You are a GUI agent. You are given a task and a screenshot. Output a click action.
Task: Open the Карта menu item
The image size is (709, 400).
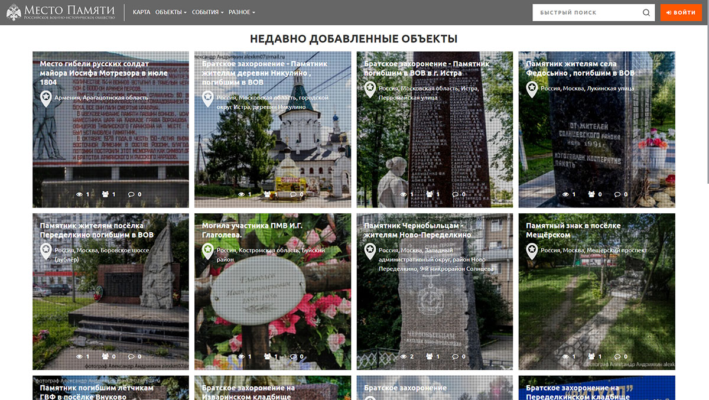pyautogui.click(x=141, y=12)
